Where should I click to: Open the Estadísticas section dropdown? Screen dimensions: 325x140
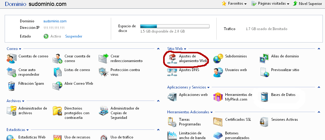18,130
